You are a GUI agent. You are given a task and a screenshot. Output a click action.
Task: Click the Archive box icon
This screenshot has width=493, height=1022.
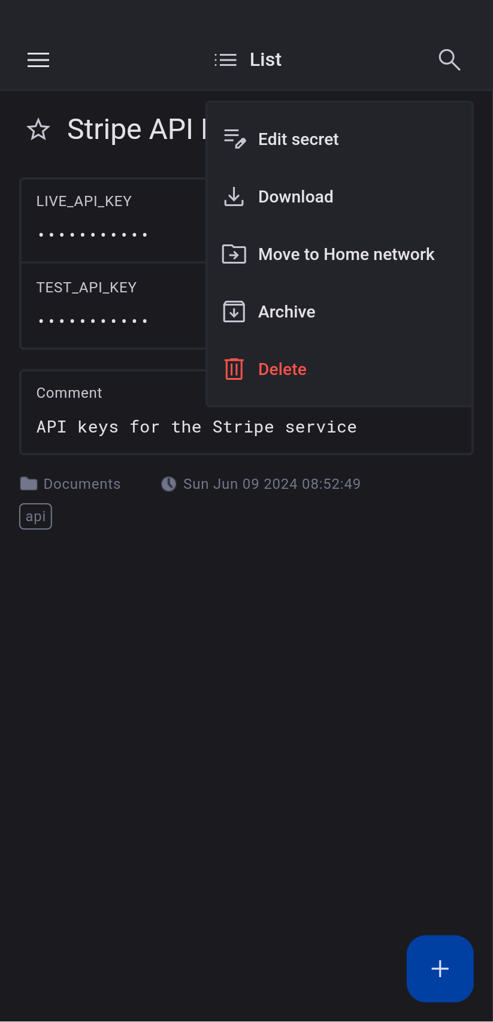tap(234, 312)
